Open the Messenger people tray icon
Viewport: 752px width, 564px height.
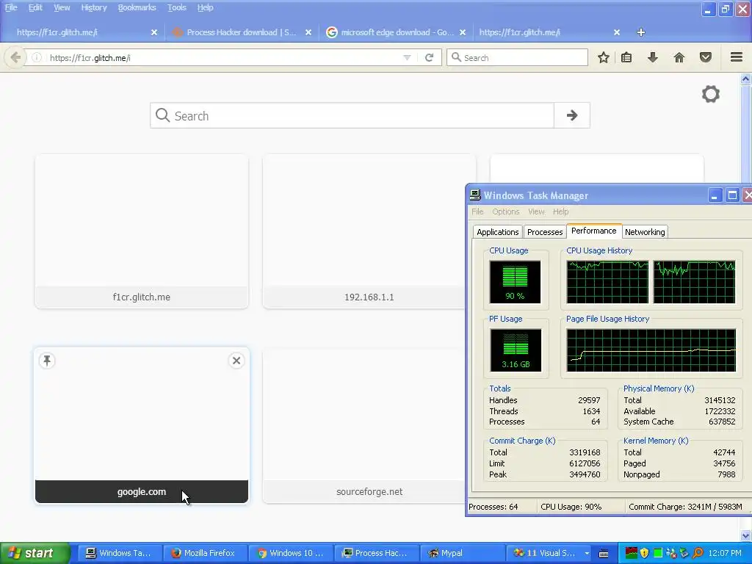coord(671,553)
